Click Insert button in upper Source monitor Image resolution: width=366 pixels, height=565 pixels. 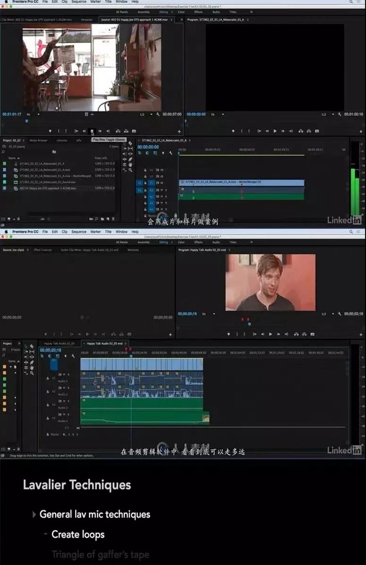pos(118,131)
